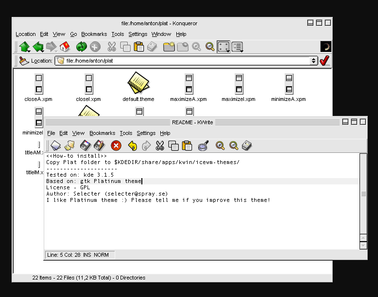Click the gray folder icon in Konqueror toolbar

[x=183, y=47]
